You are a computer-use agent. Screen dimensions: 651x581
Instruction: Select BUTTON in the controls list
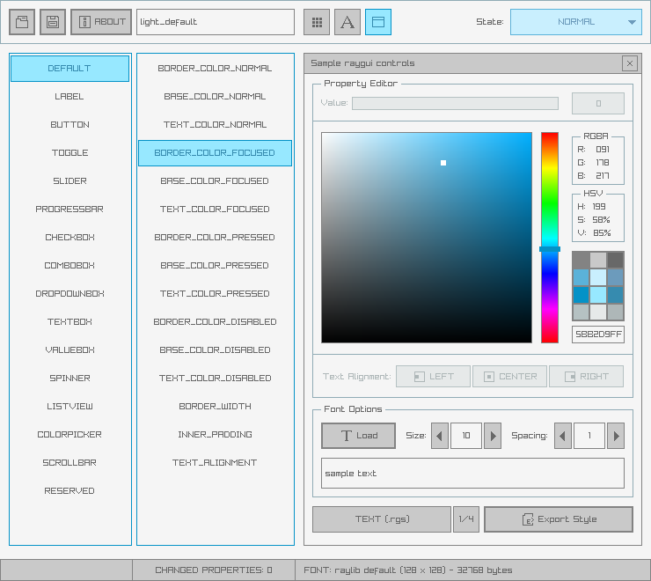[x=69, y=125]
